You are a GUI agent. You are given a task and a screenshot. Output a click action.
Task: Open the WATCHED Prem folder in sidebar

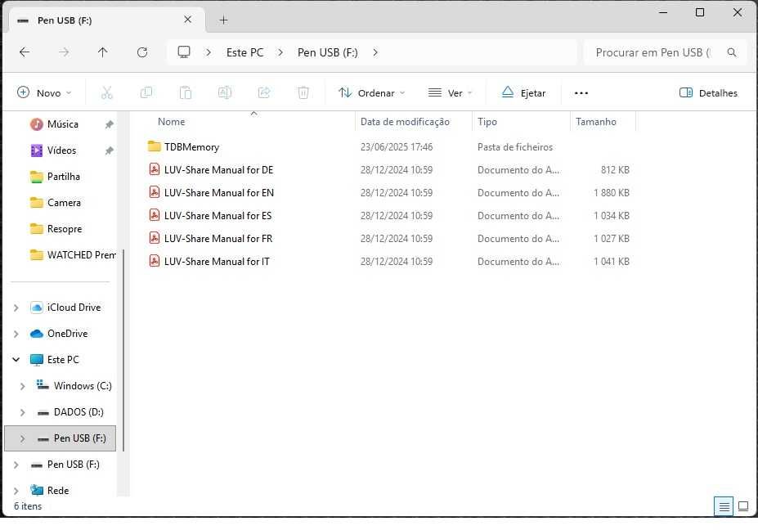point(81,255)
